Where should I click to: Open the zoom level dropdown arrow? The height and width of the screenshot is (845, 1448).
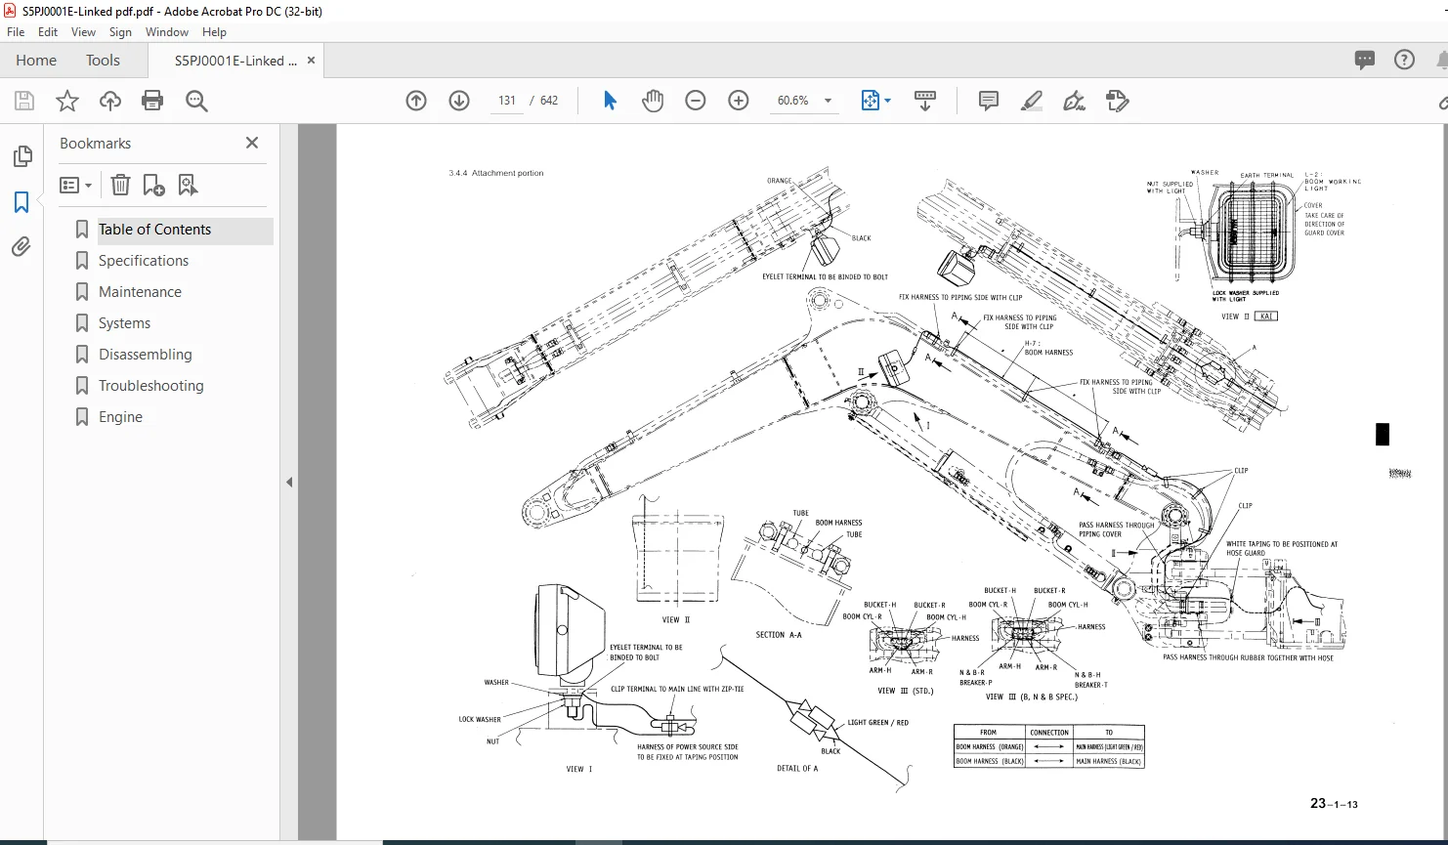(829, 101)
